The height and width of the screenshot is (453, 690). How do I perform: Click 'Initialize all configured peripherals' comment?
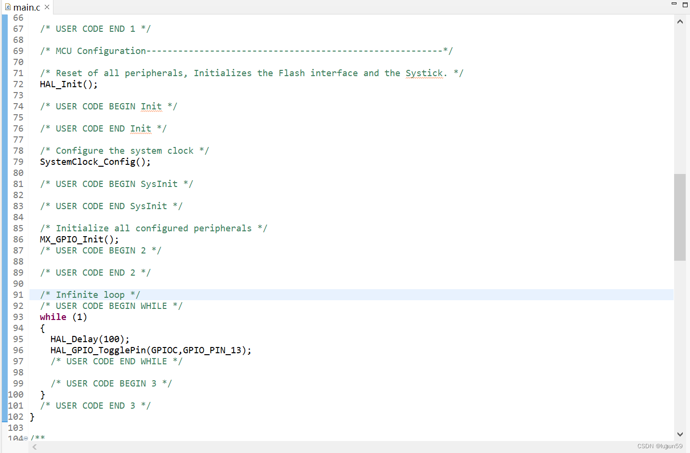[x=154, y=228]
